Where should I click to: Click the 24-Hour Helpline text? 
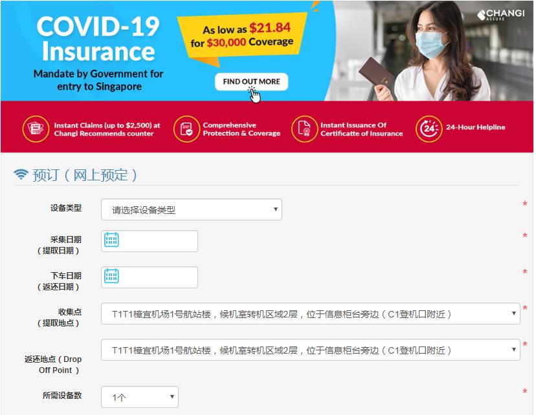pos(476,127)
